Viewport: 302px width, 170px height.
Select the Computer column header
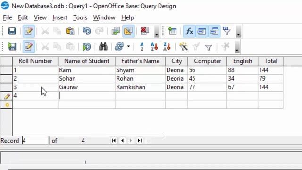(x=208, y=61)
